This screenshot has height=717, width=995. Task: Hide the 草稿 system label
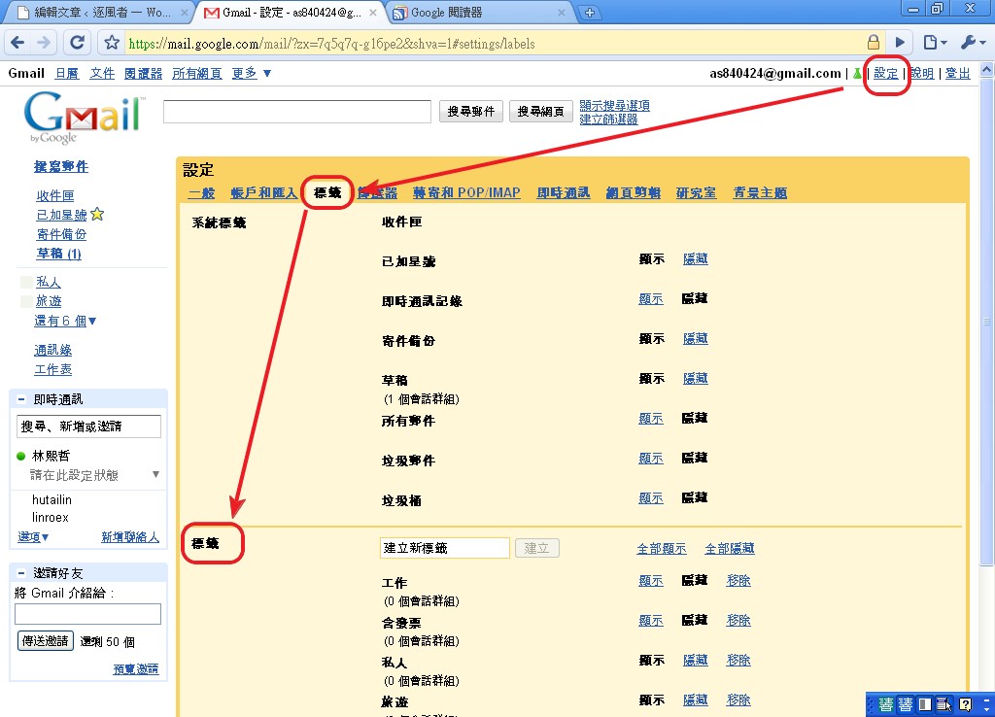696,379
